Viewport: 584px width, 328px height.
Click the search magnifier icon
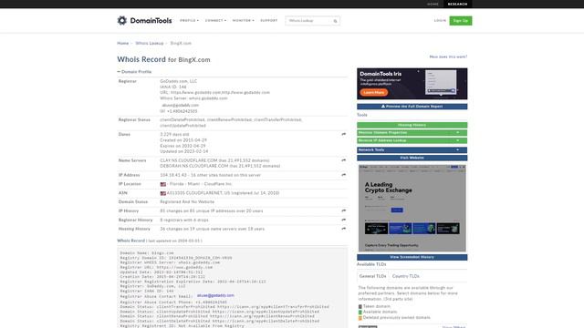pyautogui.click(x=335, y=21)
